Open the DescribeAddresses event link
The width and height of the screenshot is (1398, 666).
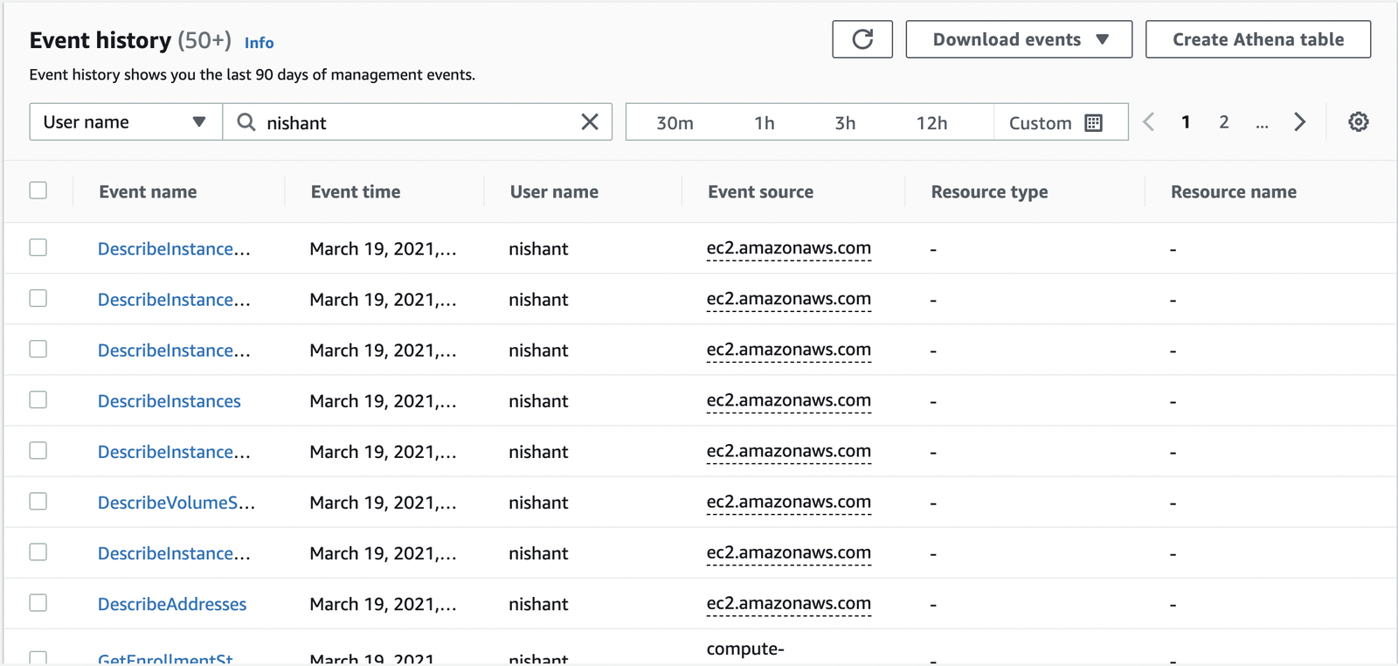[x=172, y=604]
